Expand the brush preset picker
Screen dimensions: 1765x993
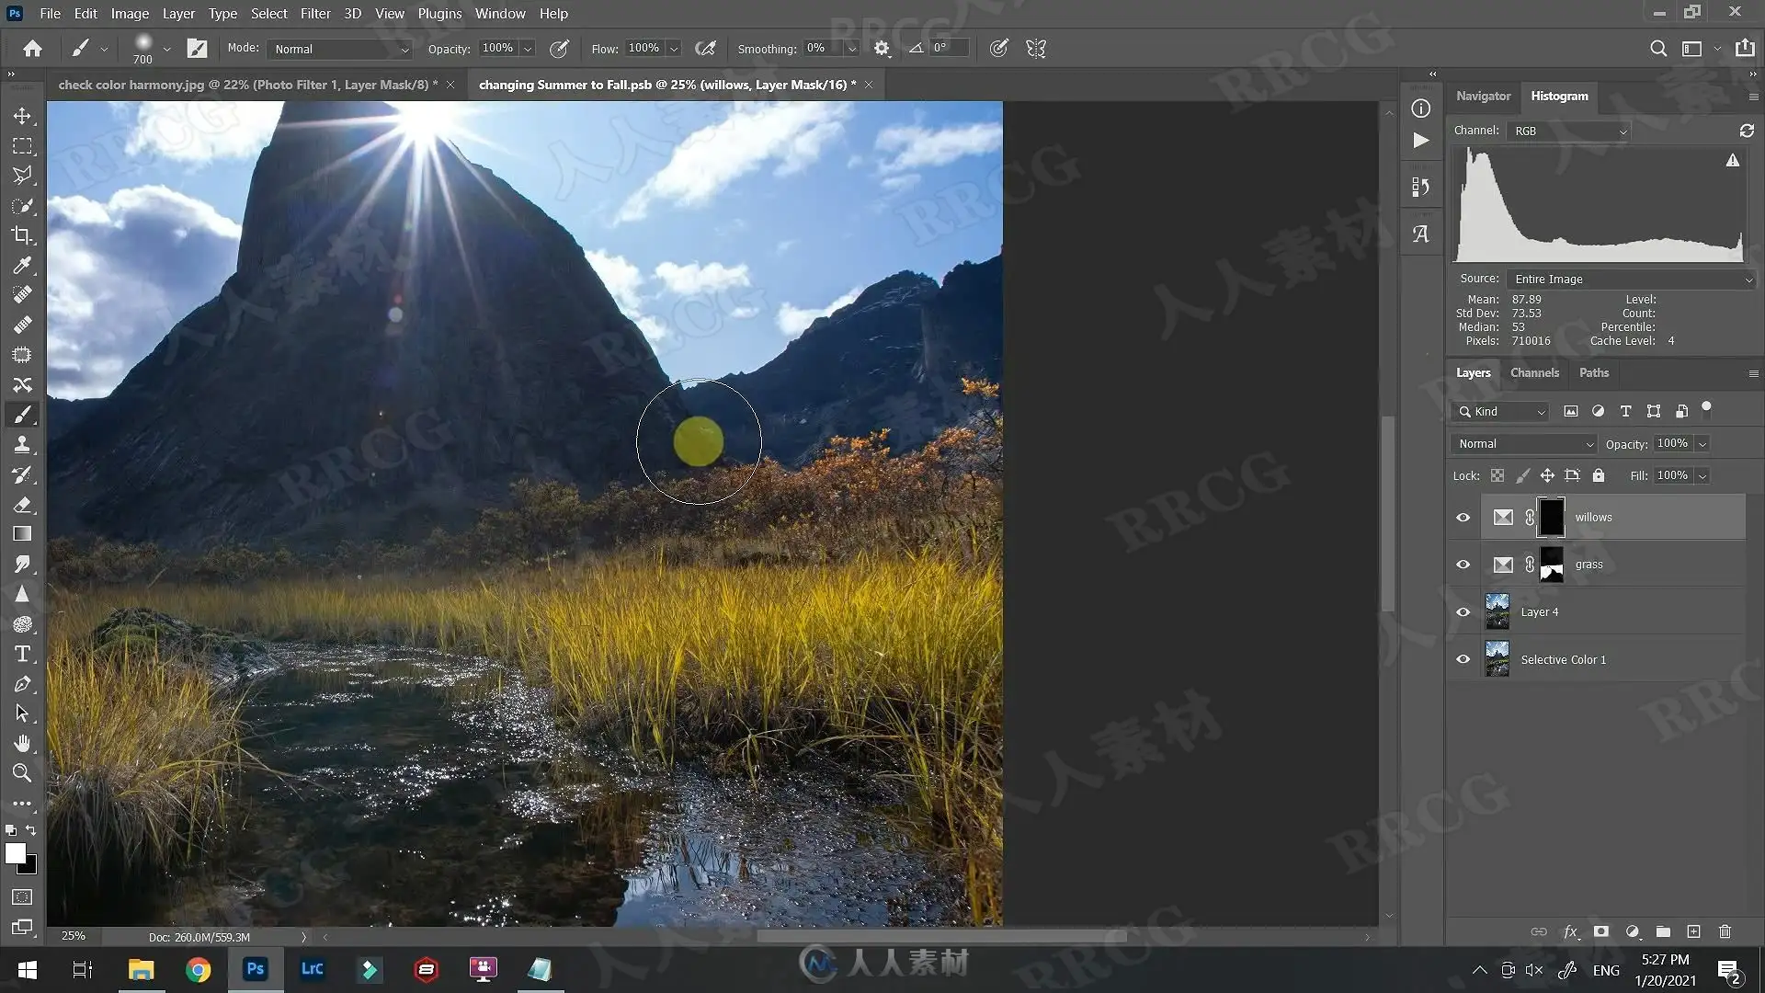pos(166,49)
